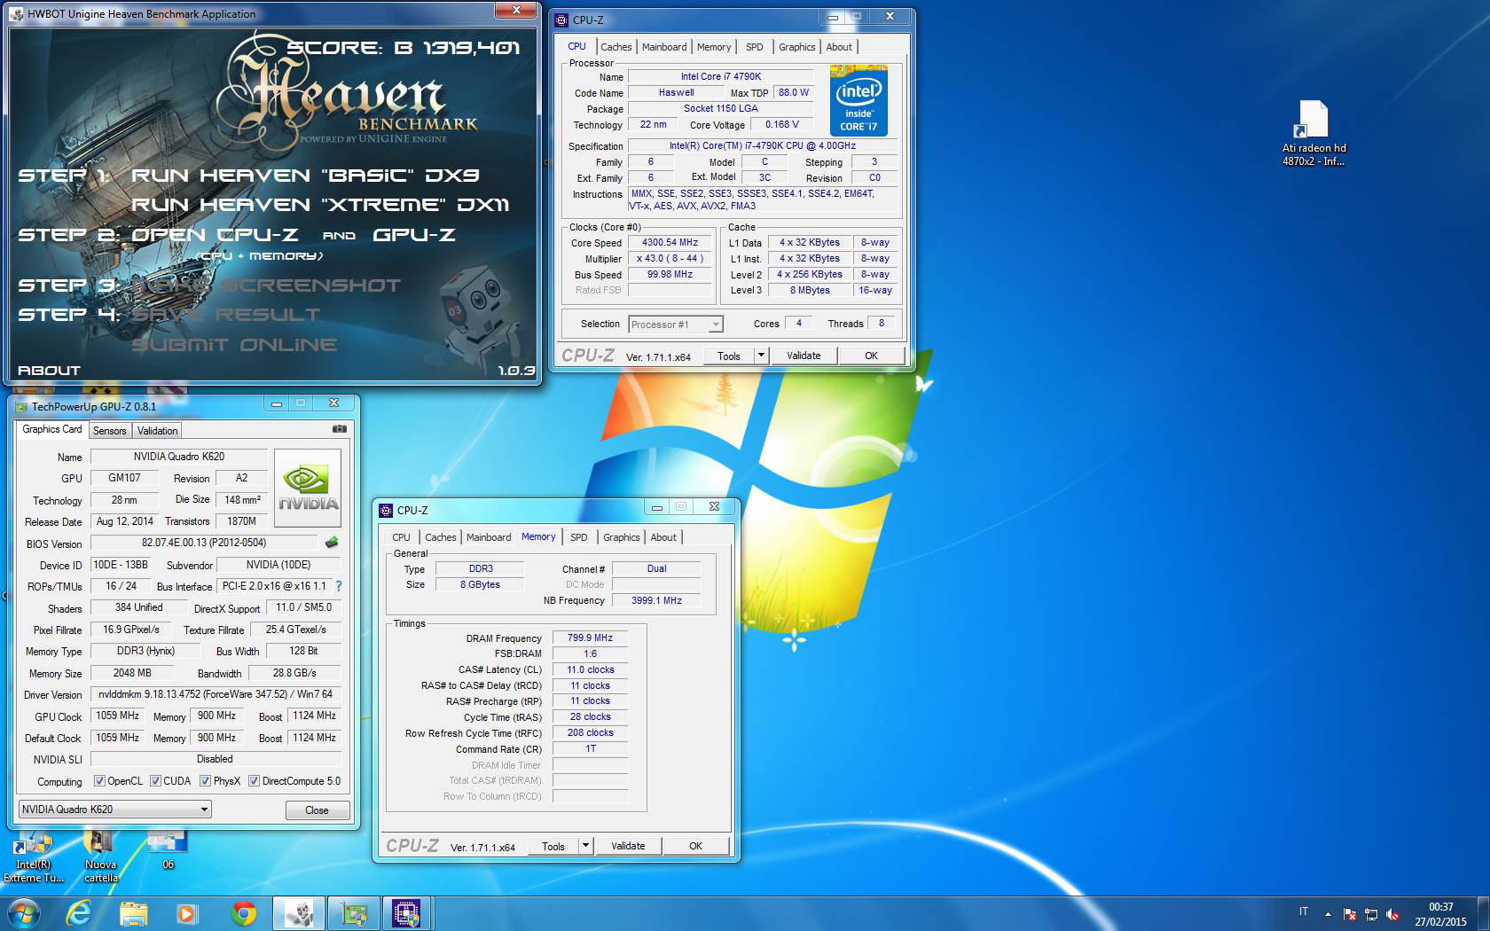Launch Google Chrome from taskbar

(x=243, y=913)
